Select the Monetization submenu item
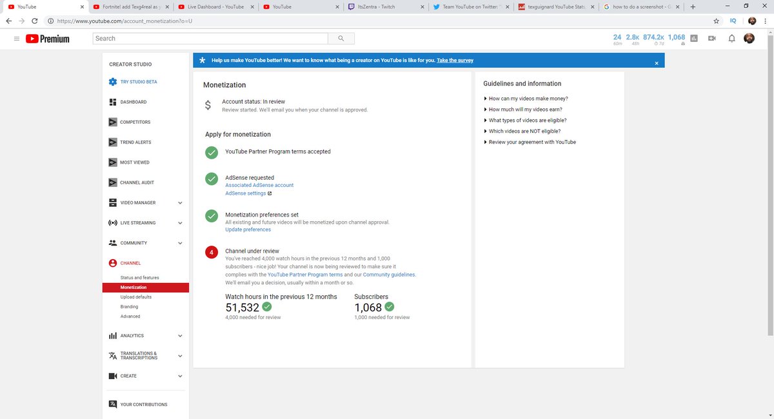 tap(146, 287)
